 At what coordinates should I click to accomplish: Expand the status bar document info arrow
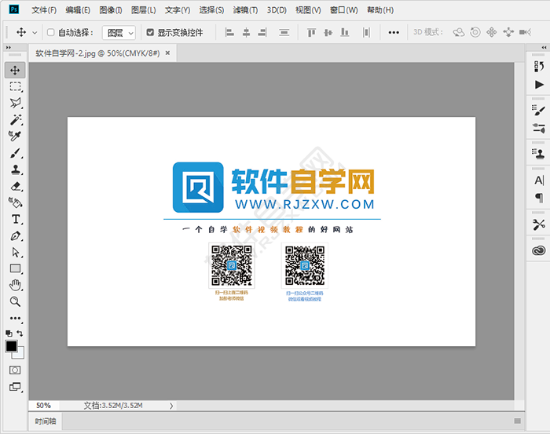click(171, 406)
